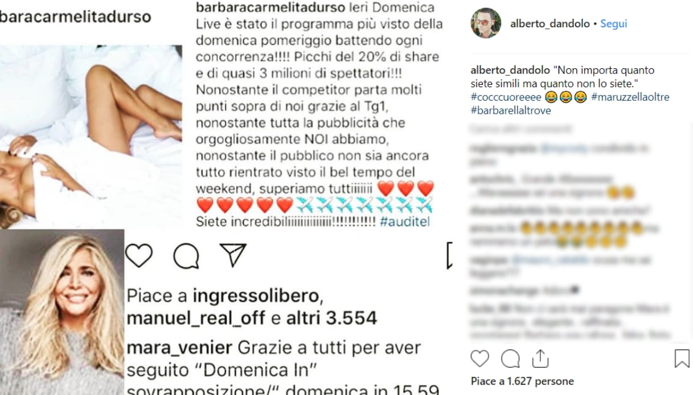Open the #barbarellaltrove hashtag
Viewport: 693px width, 395px height.
click(511, 110)
